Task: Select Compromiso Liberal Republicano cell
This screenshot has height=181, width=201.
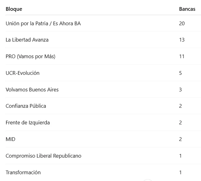Action: click(x=43, y=156)
